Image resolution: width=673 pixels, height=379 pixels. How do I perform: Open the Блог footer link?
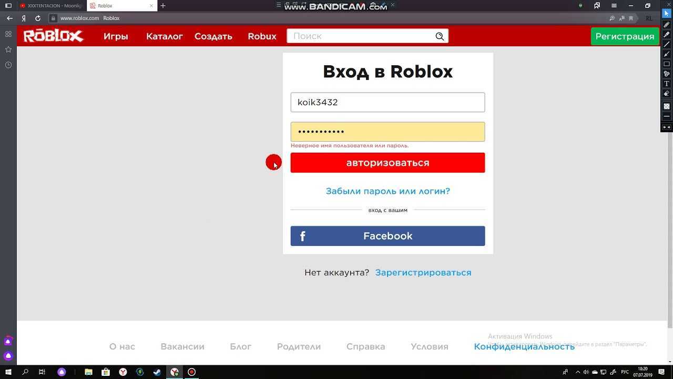(x=241, y=346)
